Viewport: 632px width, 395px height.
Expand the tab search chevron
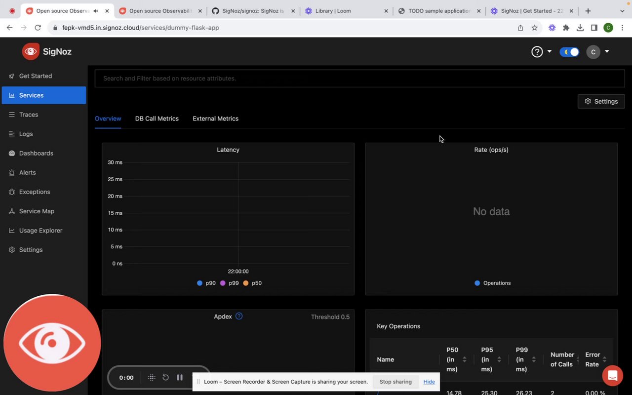[622, 11]
